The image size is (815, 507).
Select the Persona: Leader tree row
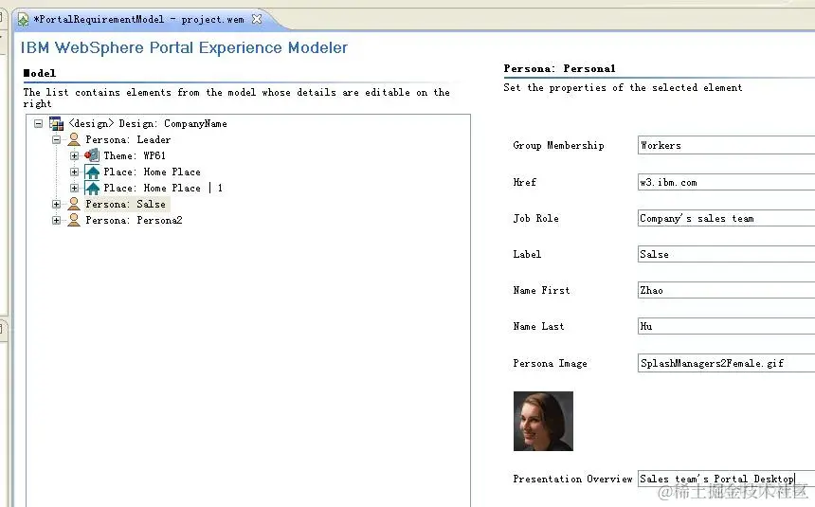coord(128,140)
